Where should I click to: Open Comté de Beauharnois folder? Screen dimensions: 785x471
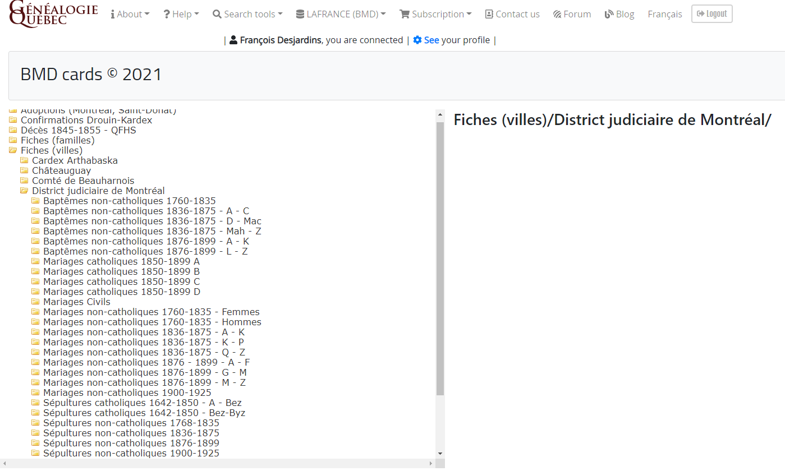click(83, 181)
